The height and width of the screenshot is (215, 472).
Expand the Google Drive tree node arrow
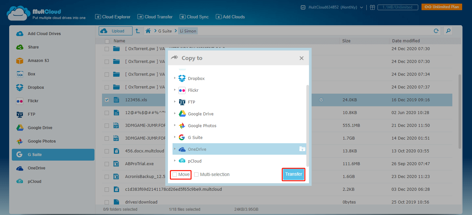[x=175, y=114]
